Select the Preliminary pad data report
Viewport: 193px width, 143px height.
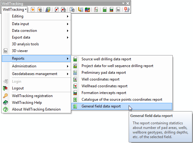122,73
